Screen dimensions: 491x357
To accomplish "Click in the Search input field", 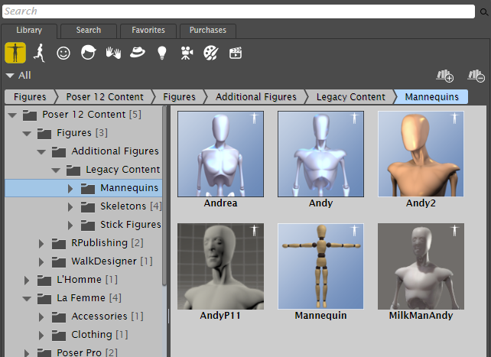I will [237, 11].
